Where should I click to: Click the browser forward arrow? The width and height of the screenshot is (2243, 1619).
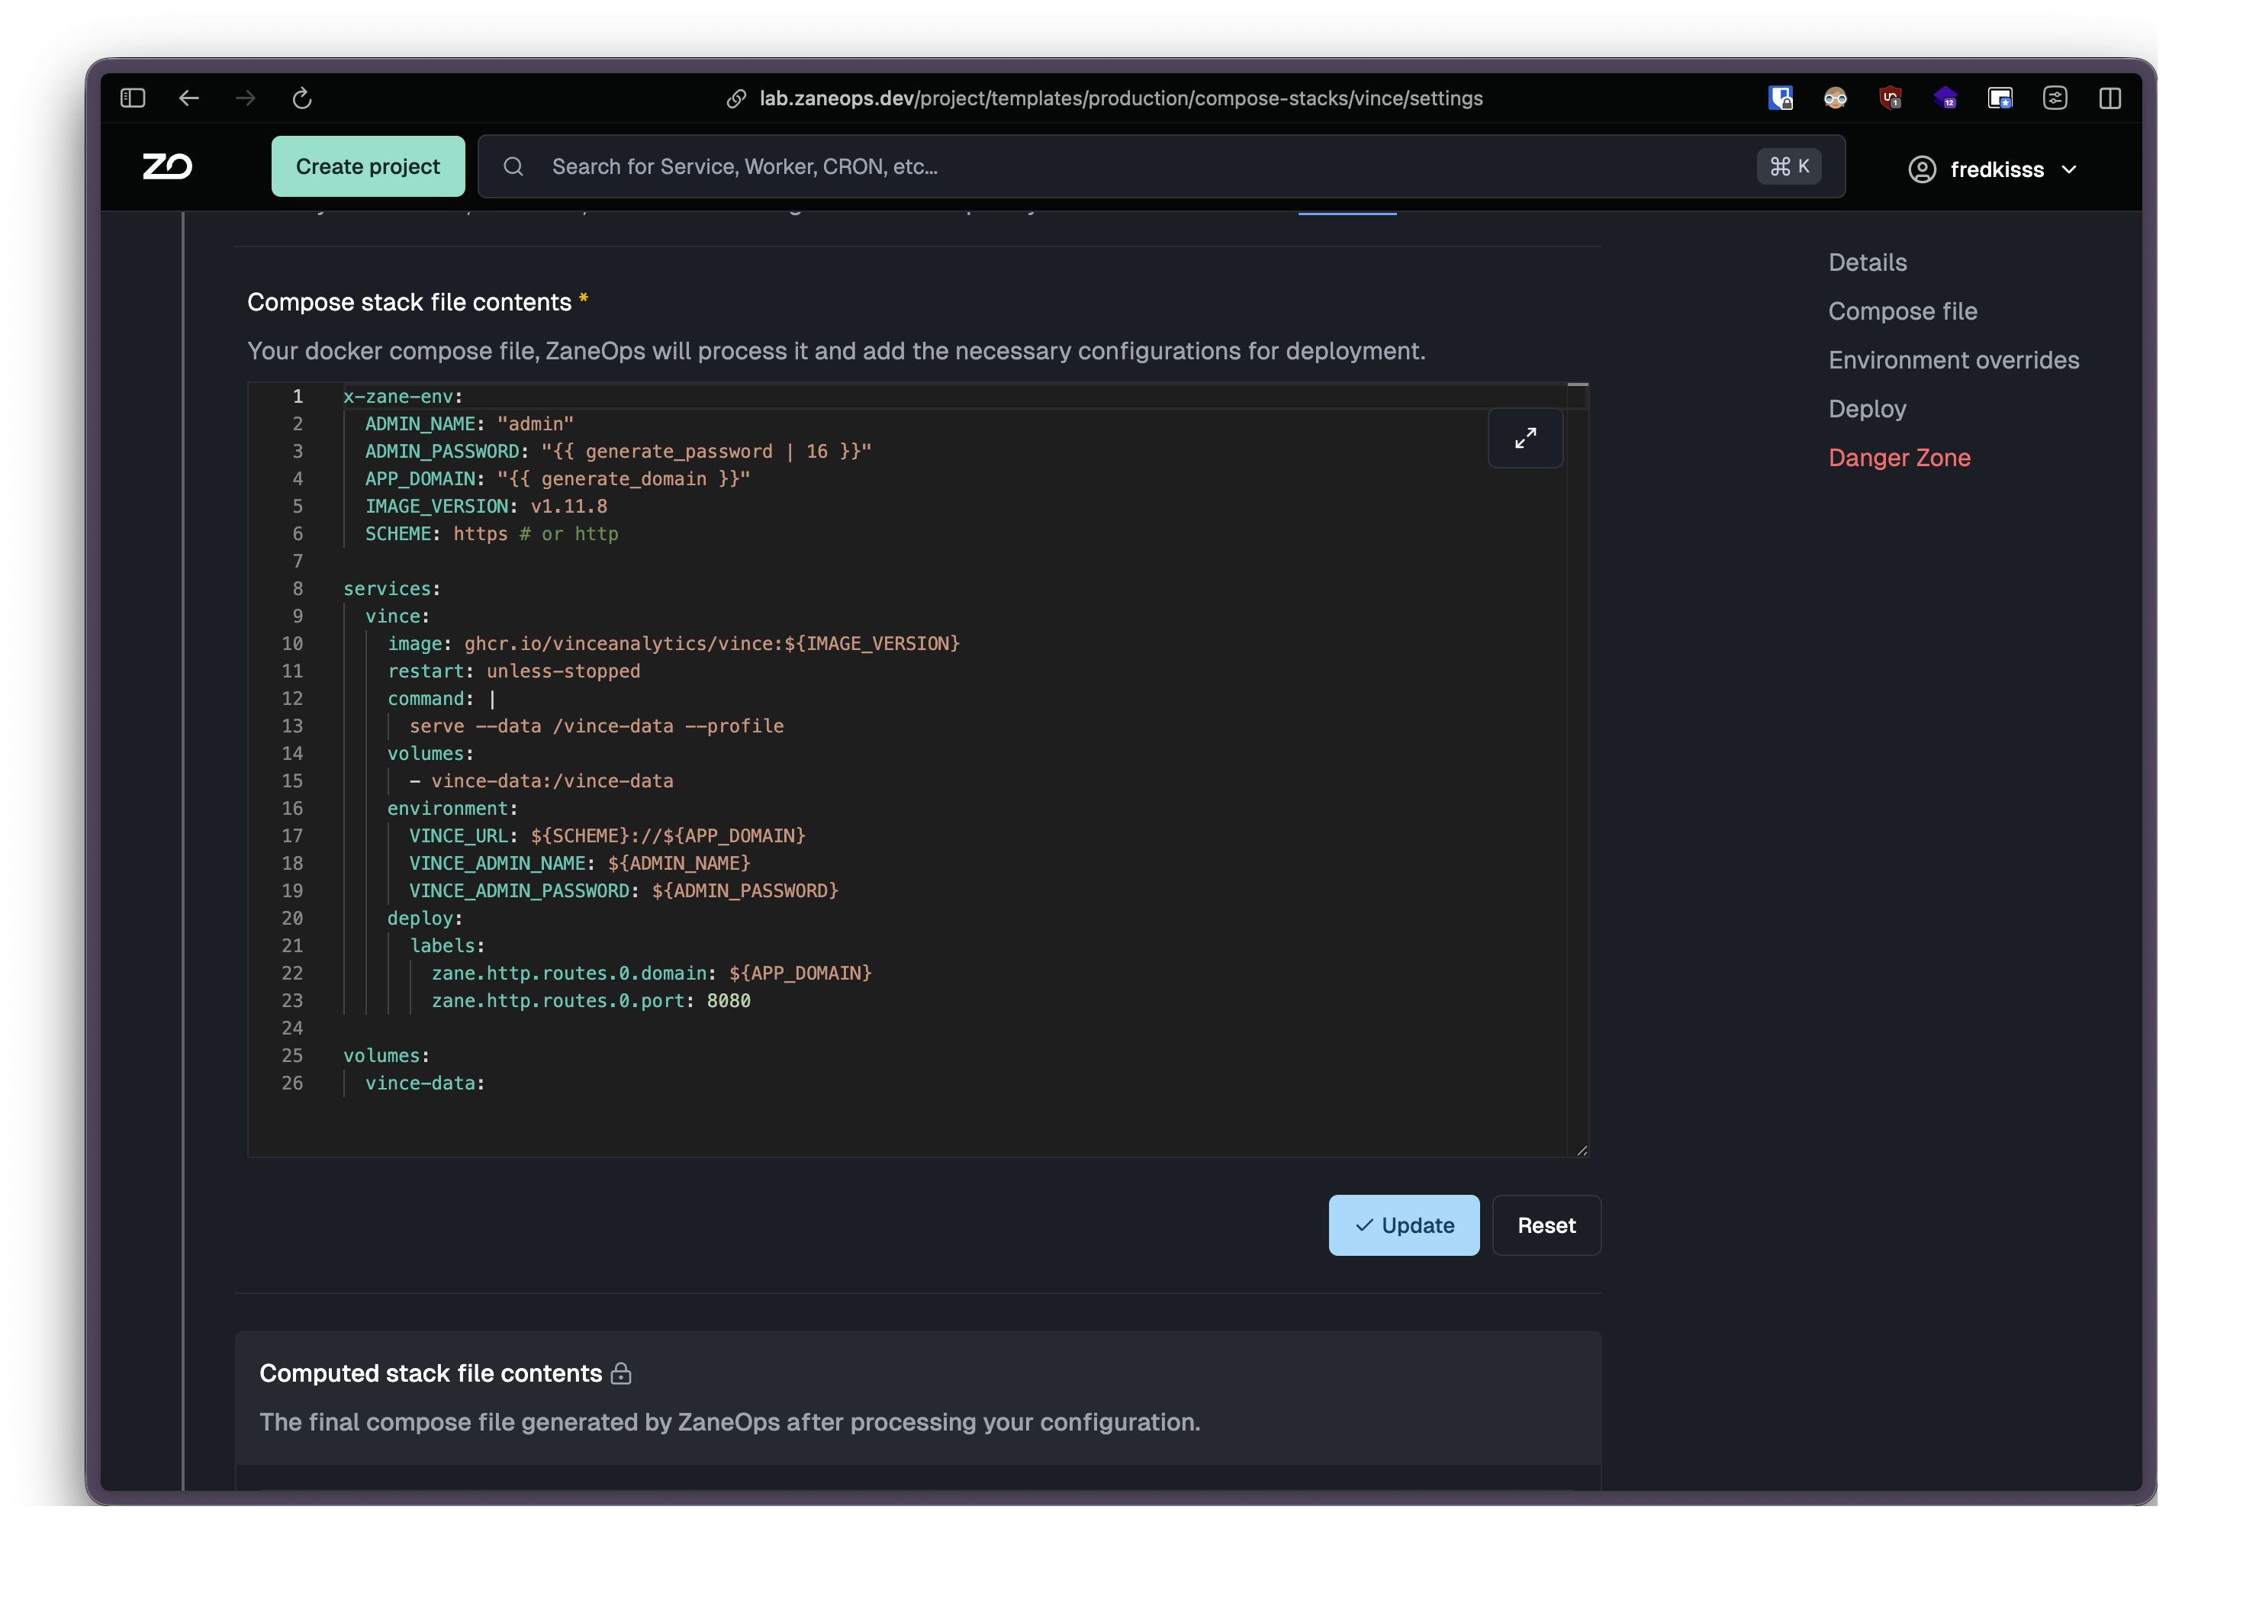click(x=245, y=98)
